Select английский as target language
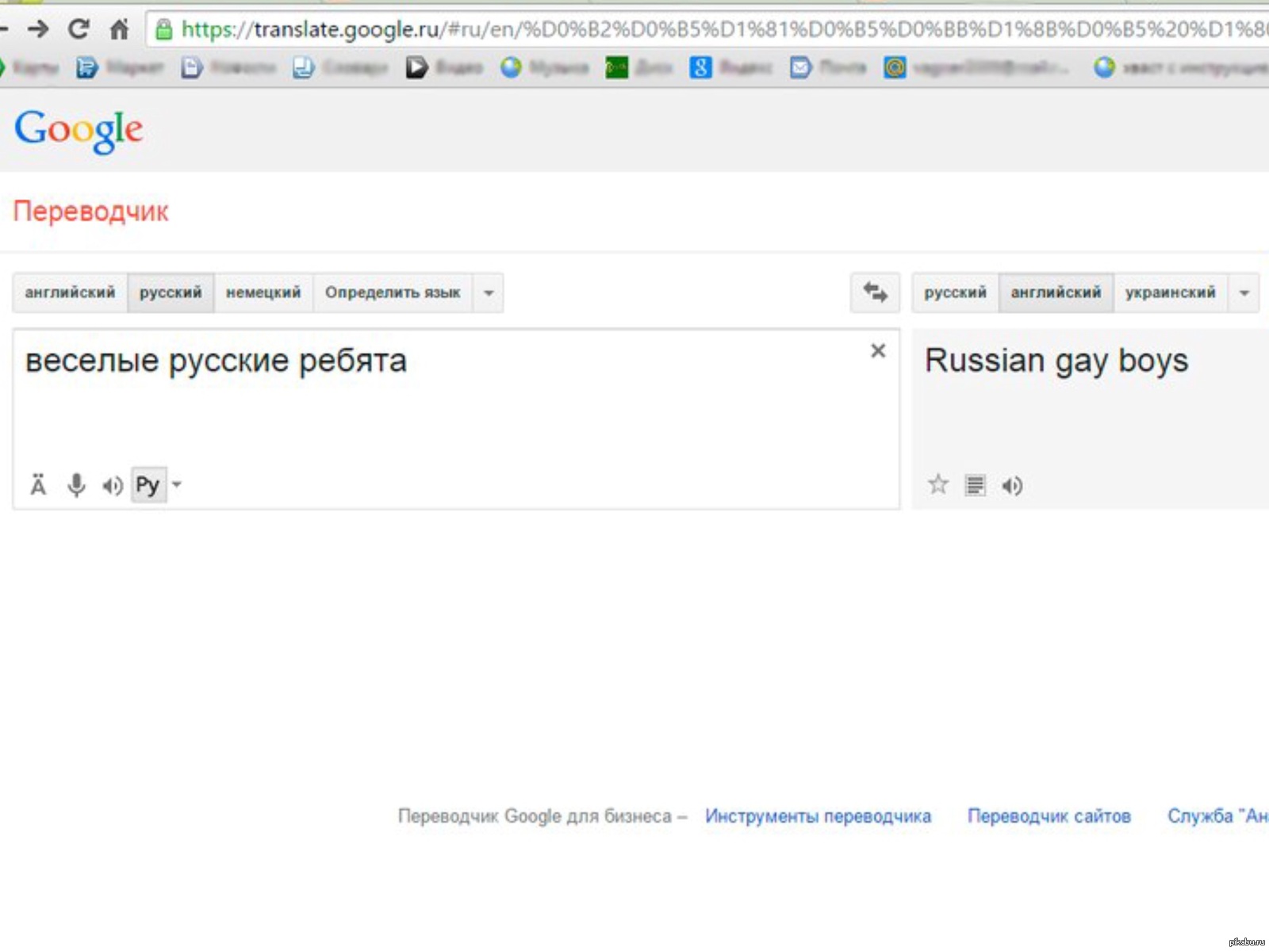 click(1056, 292)
